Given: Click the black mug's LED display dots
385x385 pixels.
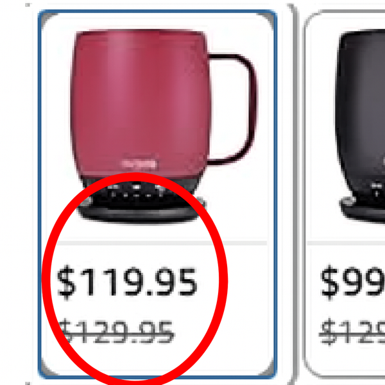Looking at the screenshot, I should point(378,189).
